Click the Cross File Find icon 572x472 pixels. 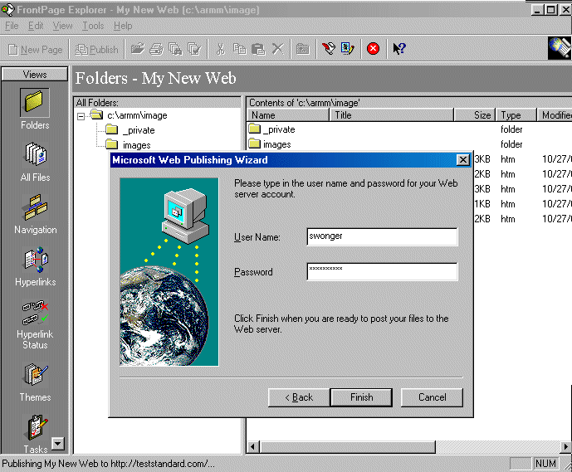[175, 48]
